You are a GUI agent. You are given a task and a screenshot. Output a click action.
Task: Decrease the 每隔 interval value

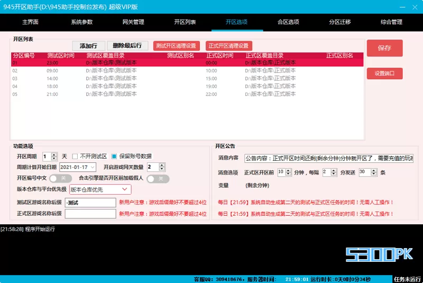point(334,174)
